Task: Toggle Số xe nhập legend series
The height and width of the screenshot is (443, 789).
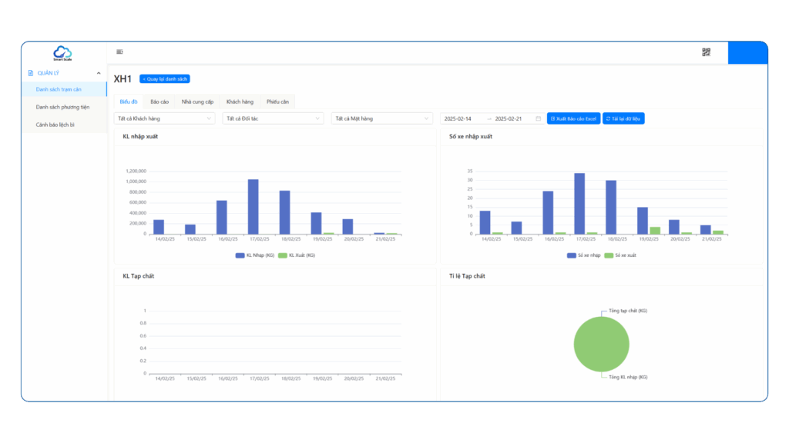Action: click(584, 255)
